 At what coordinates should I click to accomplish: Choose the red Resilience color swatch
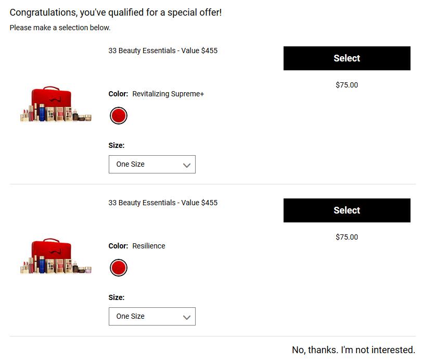[119, 268]
